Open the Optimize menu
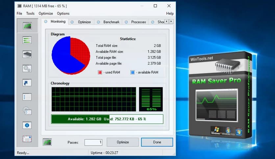 coord(46,13)
